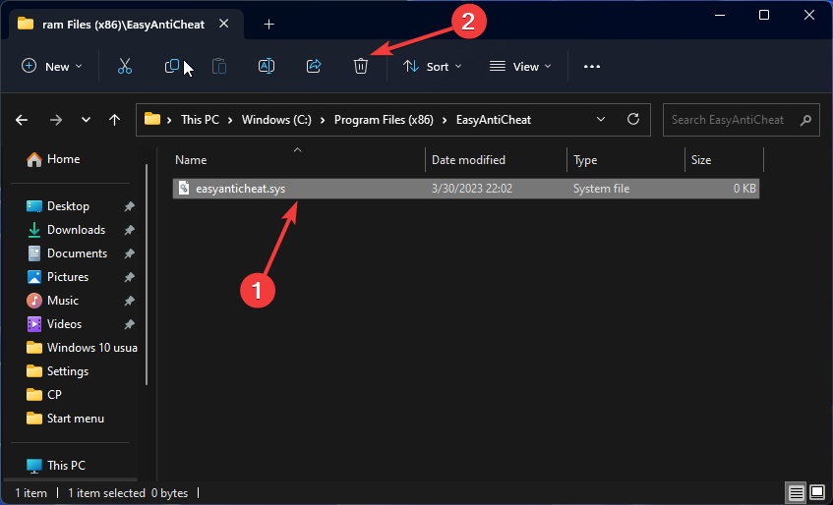
Task: Click the System file type cell
Action: [601, 189]
